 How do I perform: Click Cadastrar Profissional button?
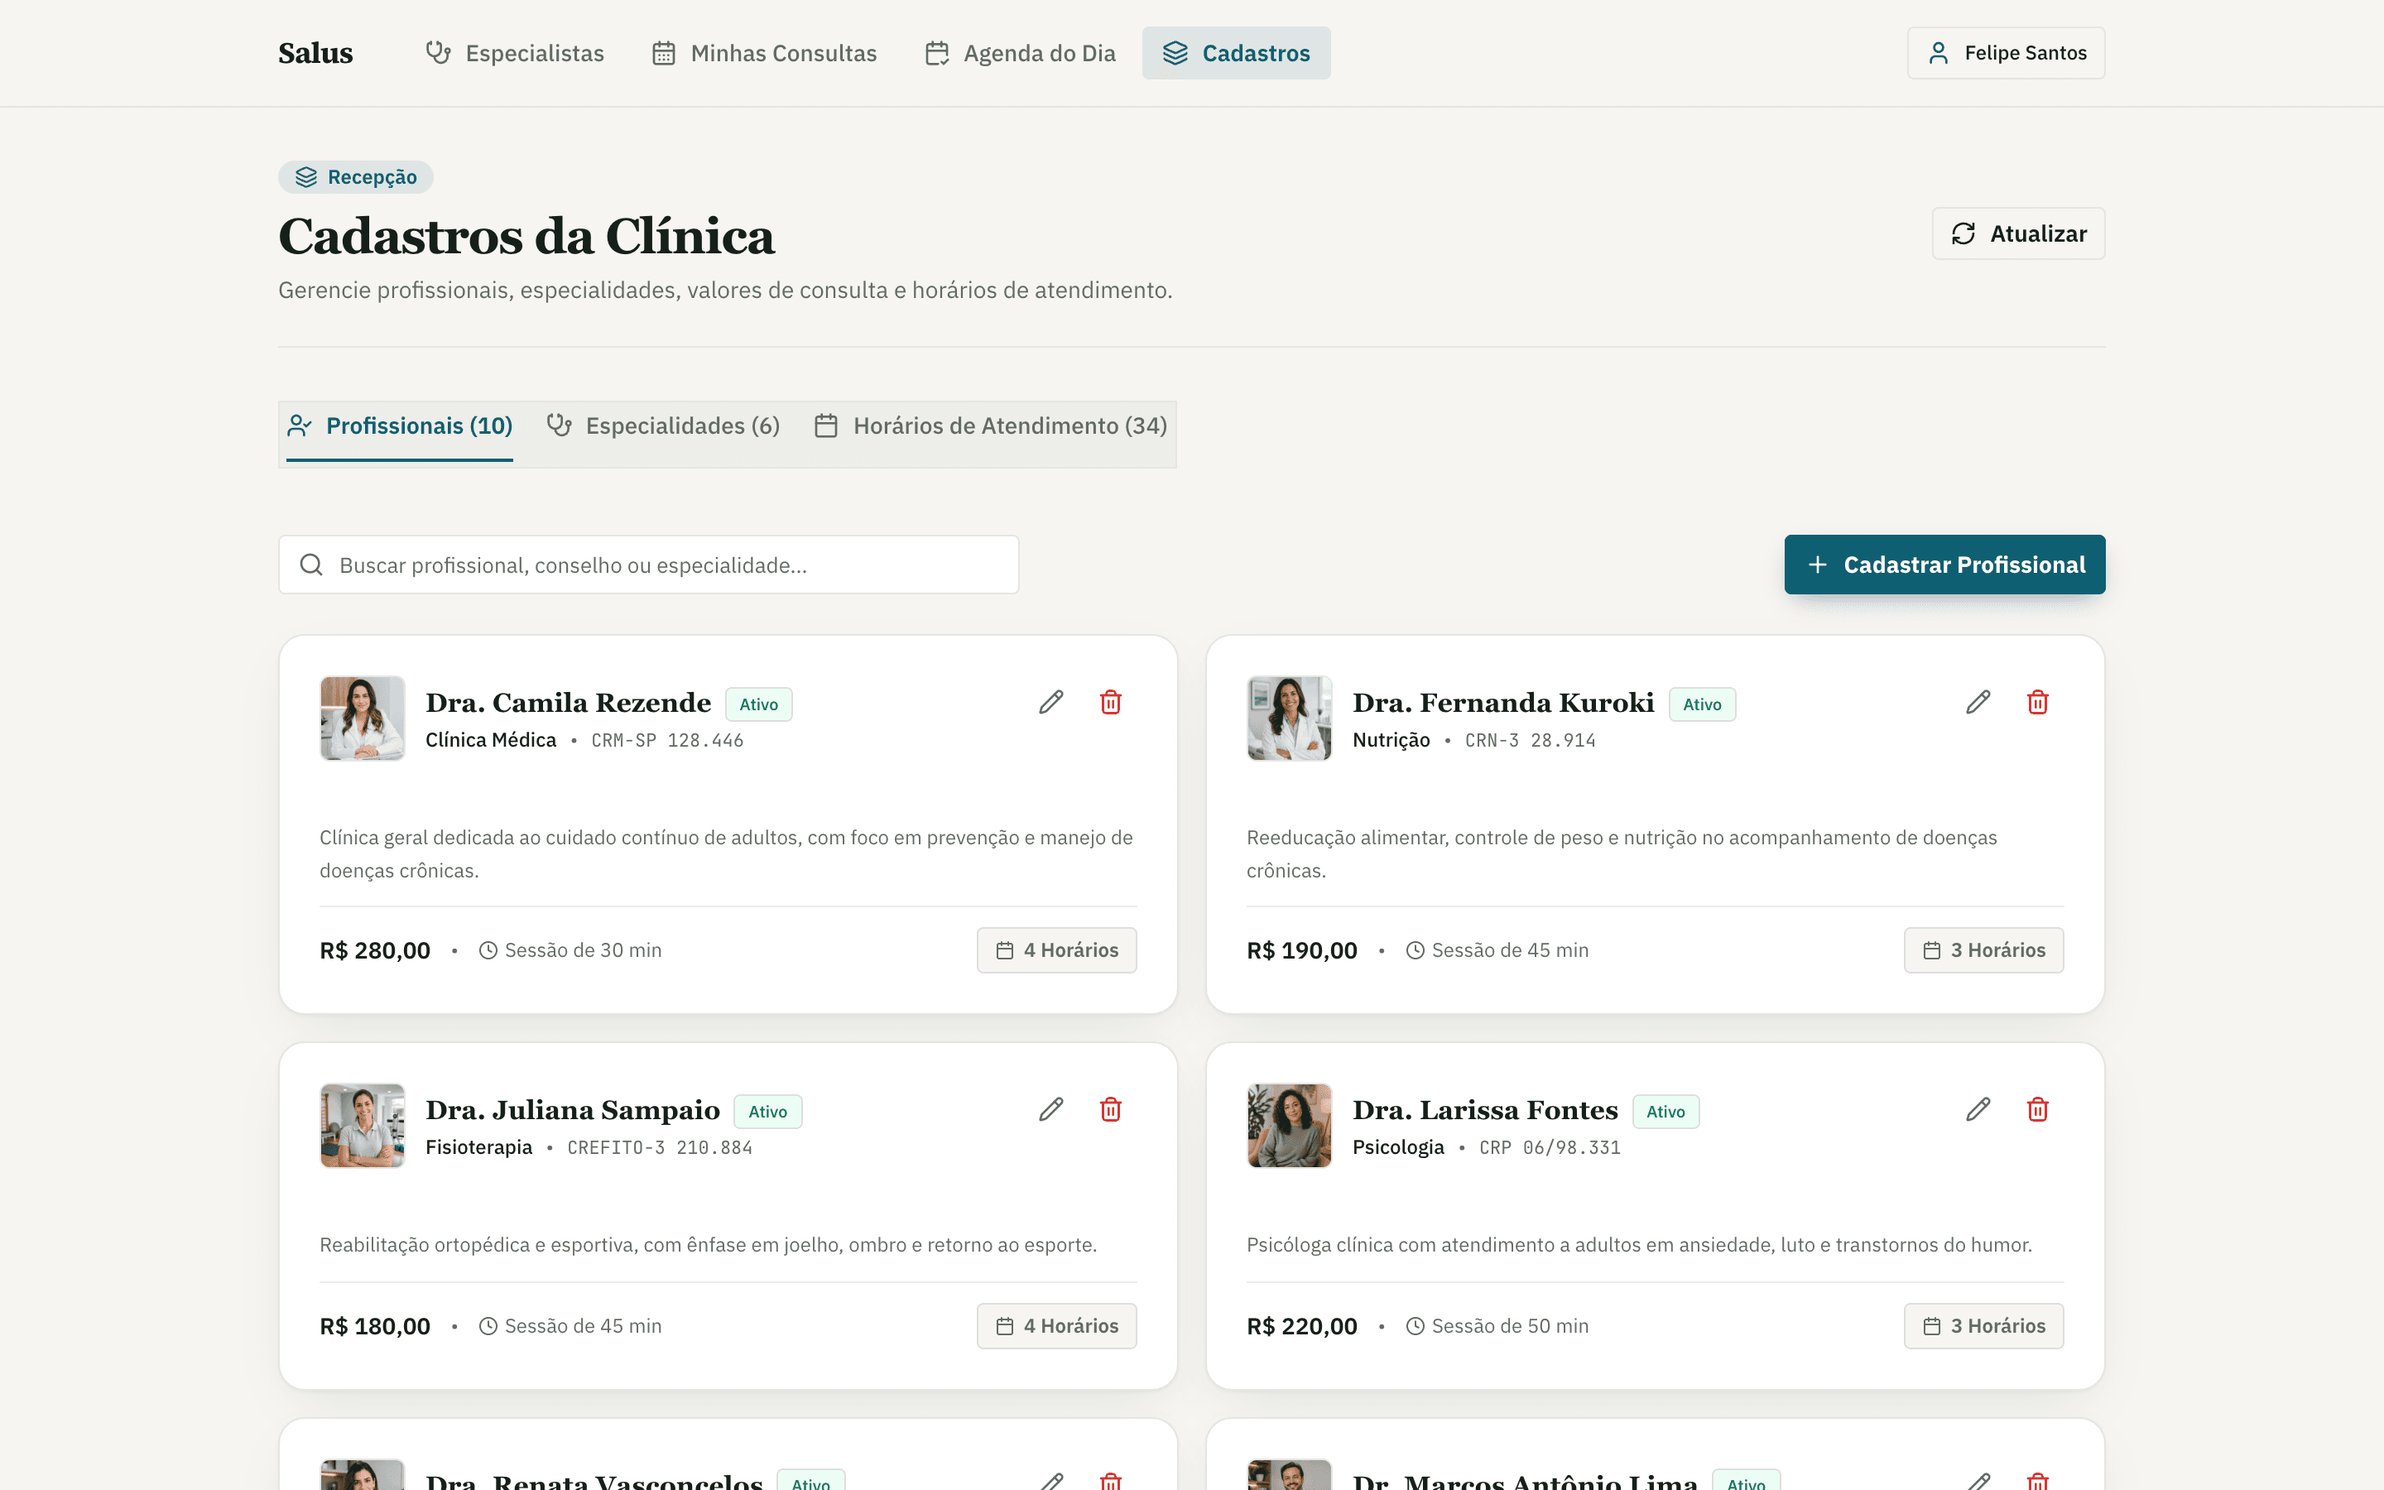(1944, 565)
